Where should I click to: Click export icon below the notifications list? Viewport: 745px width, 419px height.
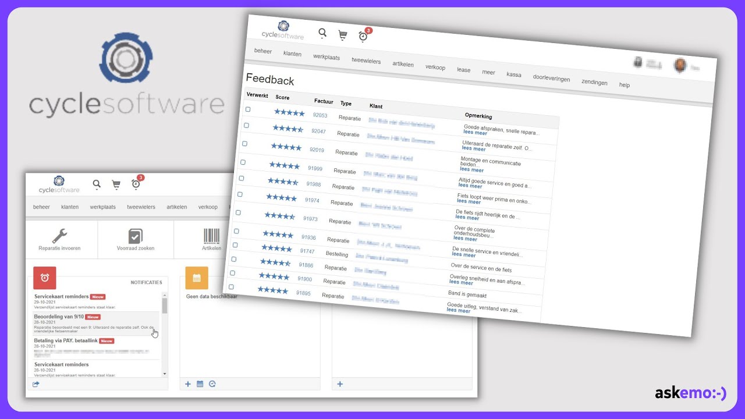coord(36,384)
